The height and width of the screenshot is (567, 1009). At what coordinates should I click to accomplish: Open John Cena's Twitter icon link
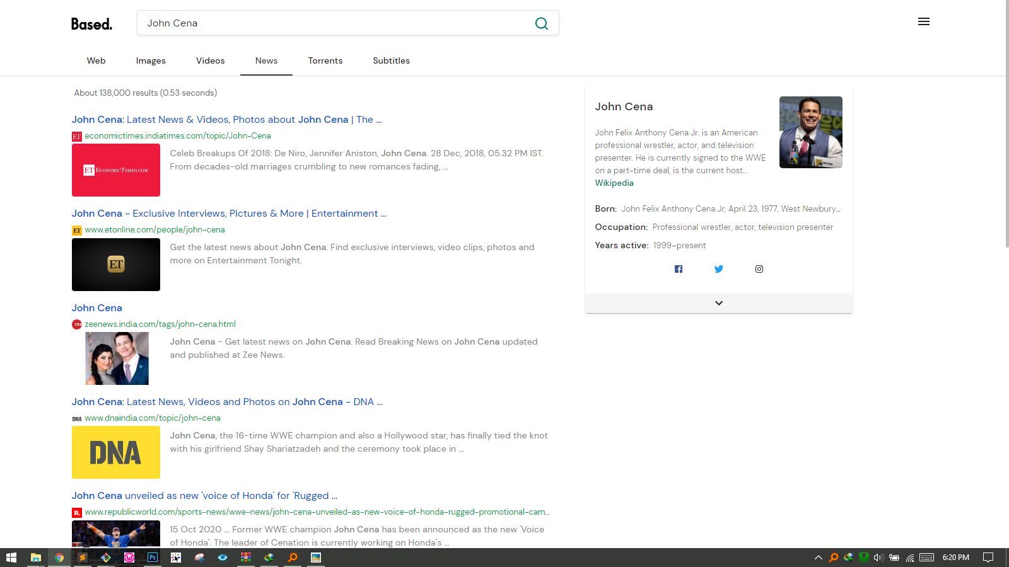[718, 269]
